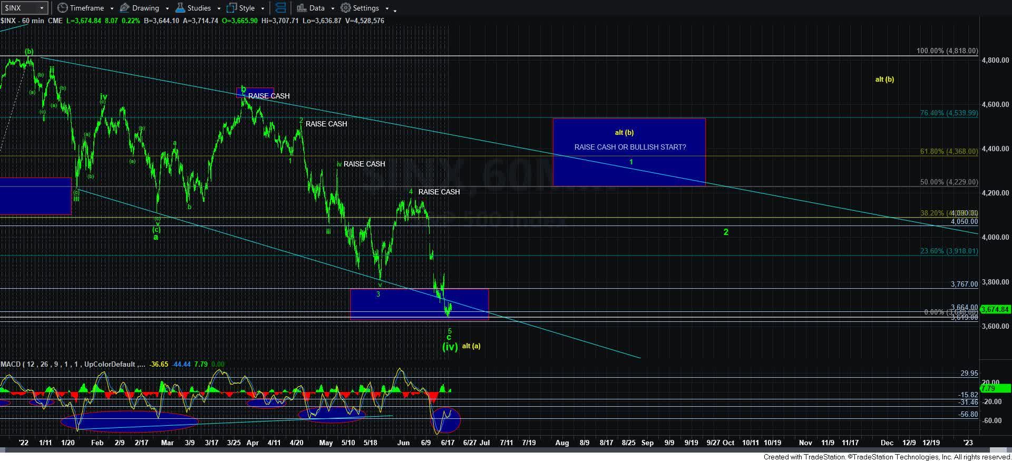Click the "-56.80" MACD level label
1012x461 pixels.
968,415
